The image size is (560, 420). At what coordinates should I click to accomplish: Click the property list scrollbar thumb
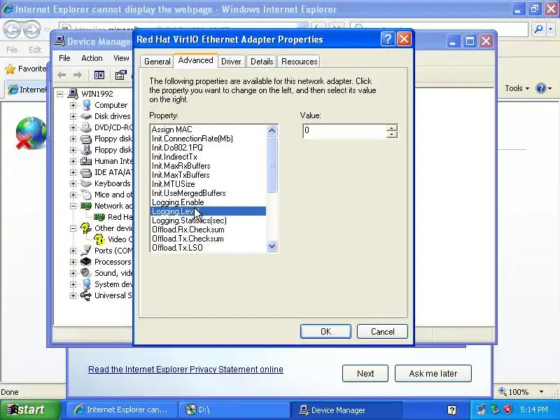(272, 164)
